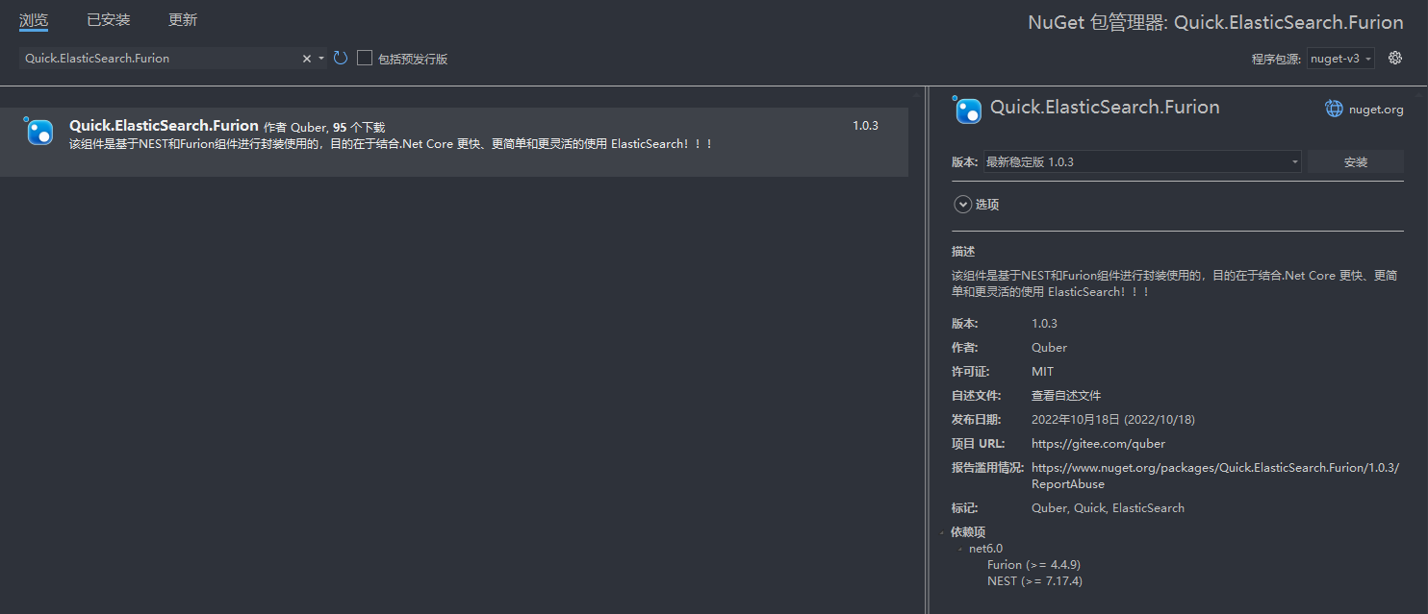Open NuGet settings via the gear icon
Image resolution: width=1428 pixels, height=614 pixels.
point(1394,58)
